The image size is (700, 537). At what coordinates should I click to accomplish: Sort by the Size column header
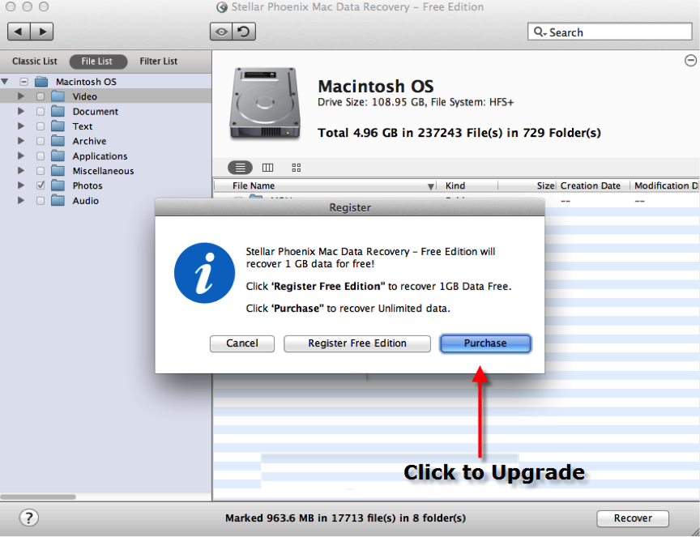pyautogui.click(x=527, y=185)
